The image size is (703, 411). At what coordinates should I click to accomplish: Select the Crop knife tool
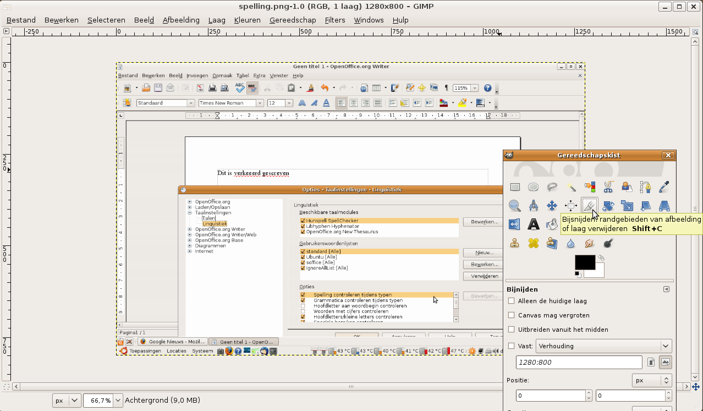[590, 206]
